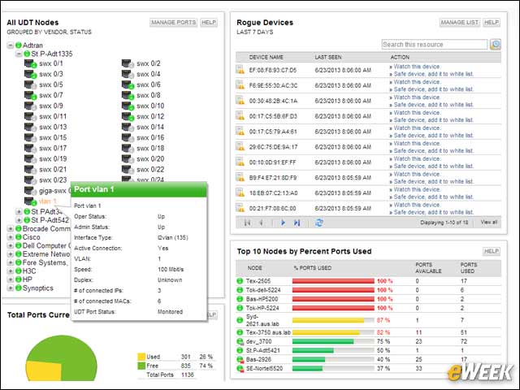This screenshot has height=390, width=520.
Task: Expand the Cisco vendor group
Action: tap(11, 237)
